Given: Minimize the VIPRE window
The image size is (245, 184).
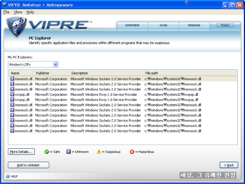Looking at the screenshot, I should (225, 5).
